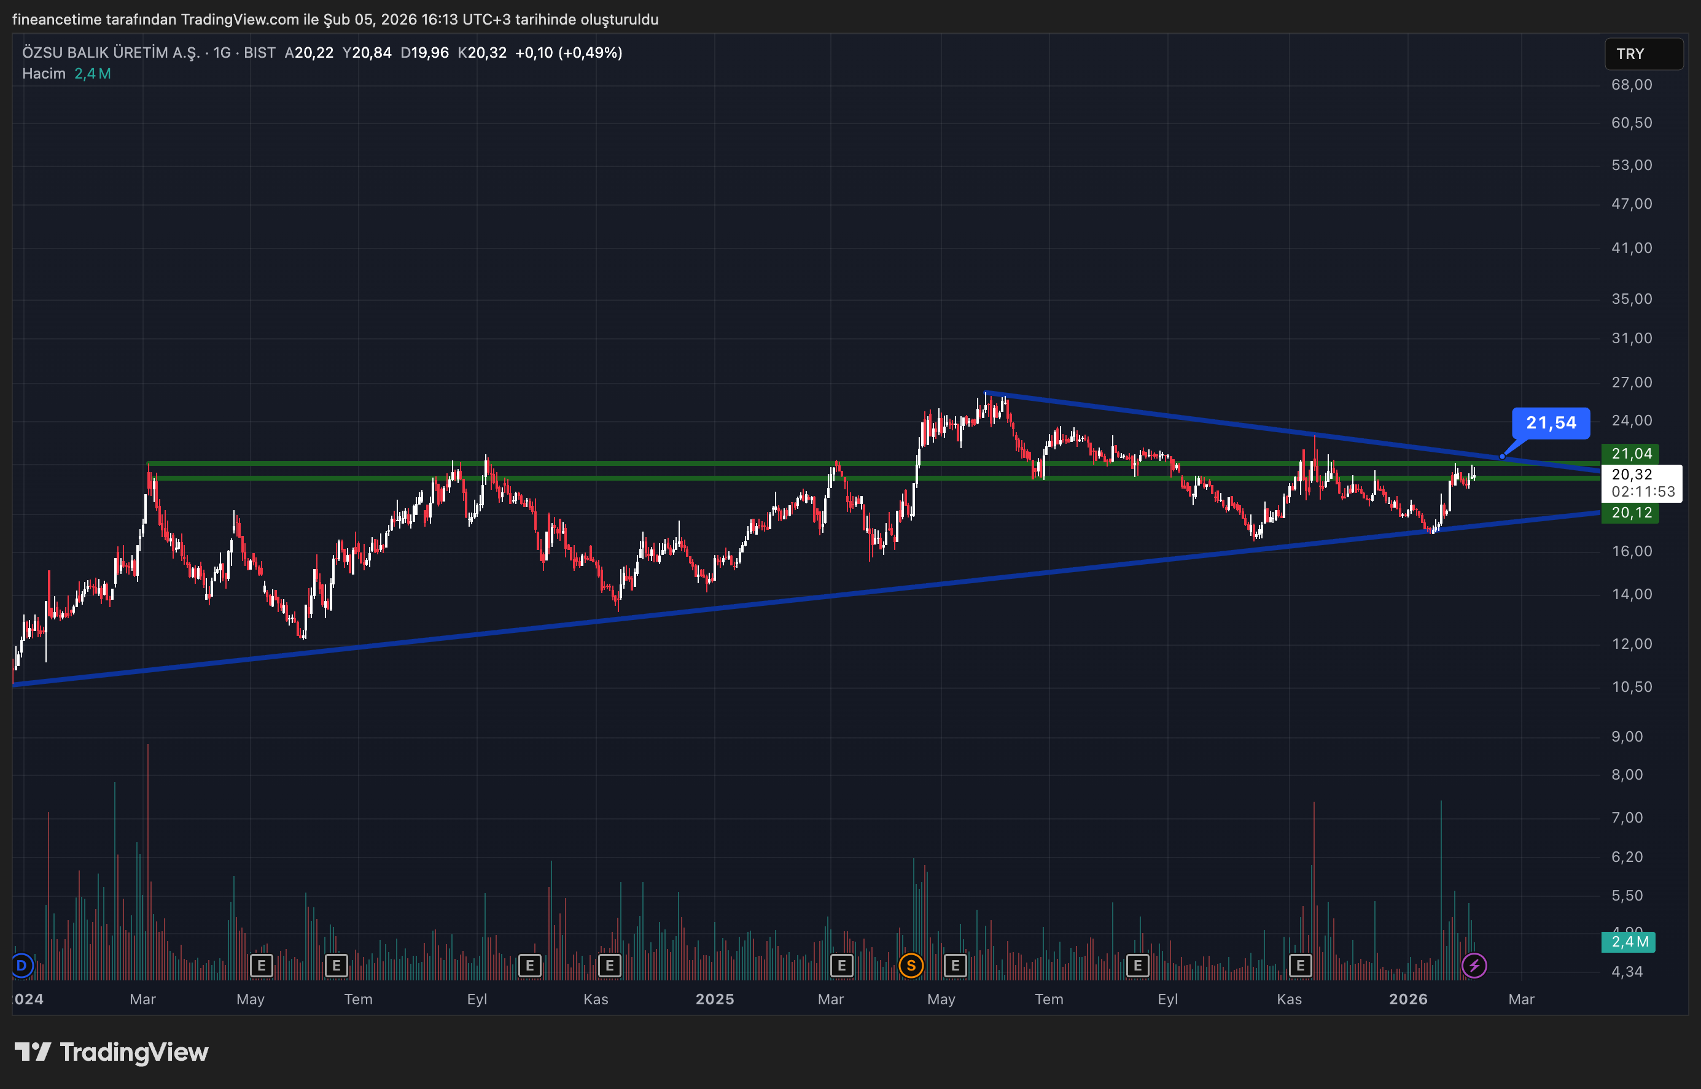The image size is (1701, 1089).
Task: Click last E marker before lightning icon
Action: tap(1300, 965)
